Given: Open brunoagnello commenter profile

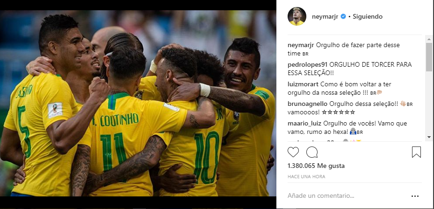Looking at the screenshot, I should click(308, 104).
